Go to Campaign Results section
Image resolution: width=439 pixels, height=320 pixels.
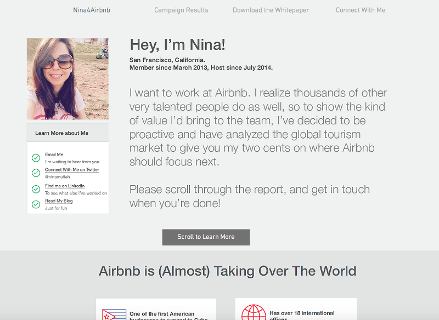tap(181, 10)
